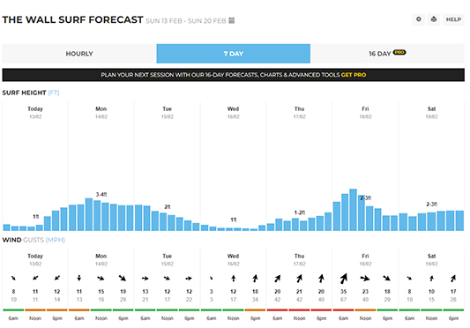Toggle surf height units (FT)
The width and height of the screenshot is (470, 328).
coord(54,93)
